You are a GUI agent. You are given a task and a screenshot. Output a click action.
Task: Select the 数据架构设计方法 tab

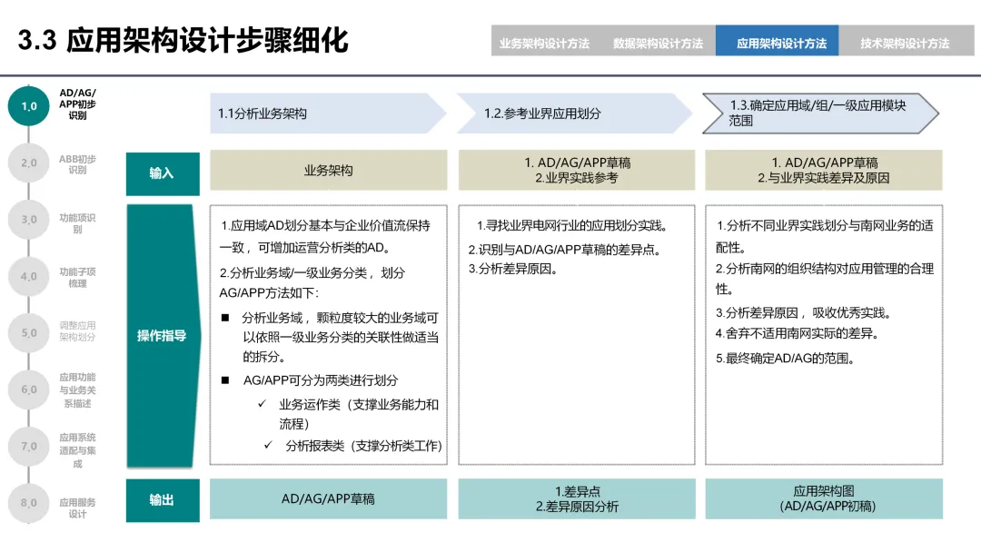pos(659,44)
